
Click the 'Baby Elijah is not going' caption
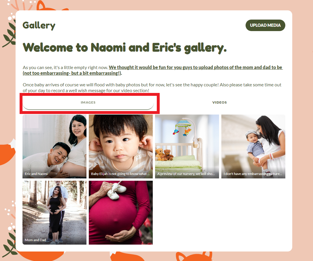(120, 174)
